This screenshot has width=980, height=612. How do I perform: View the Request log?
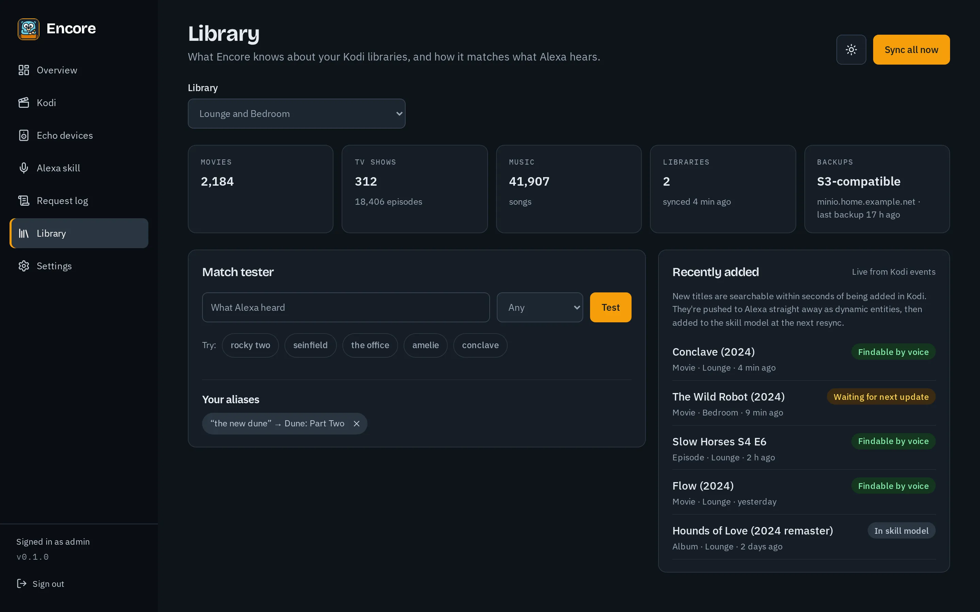[79, 201]
